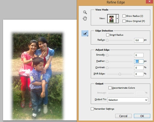Click the Shift Edge slider handle
154x122 pixels.
pos(120,74)
